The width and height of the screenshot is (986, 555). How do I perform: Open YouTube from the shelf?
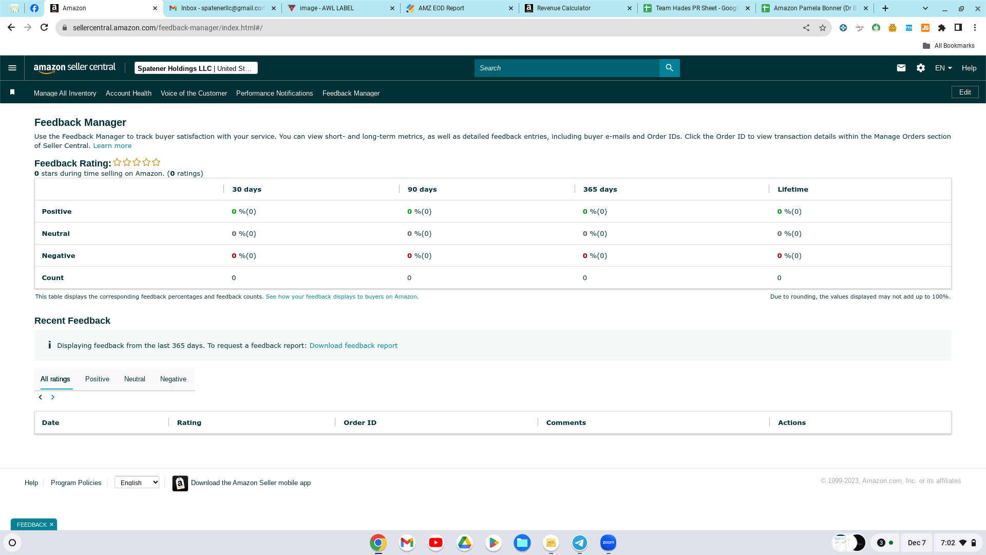point(435,543)
